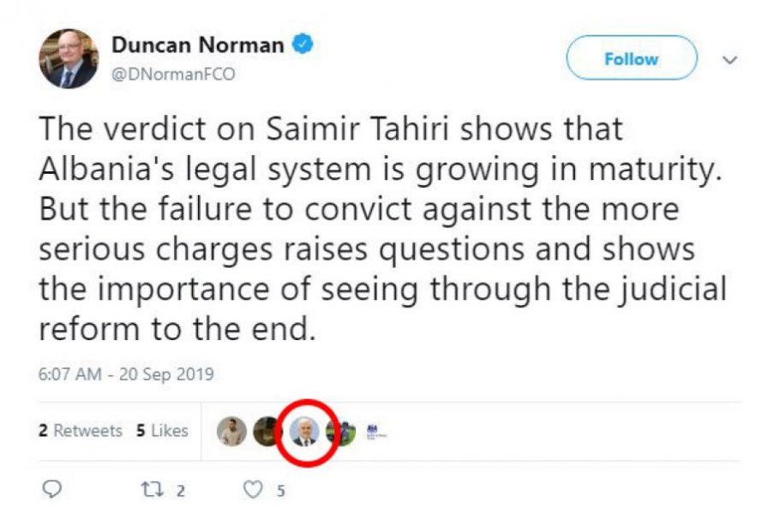Open the second dark liker avatar
The height and width of the screenshot is (514, 768).
point(266,431)
